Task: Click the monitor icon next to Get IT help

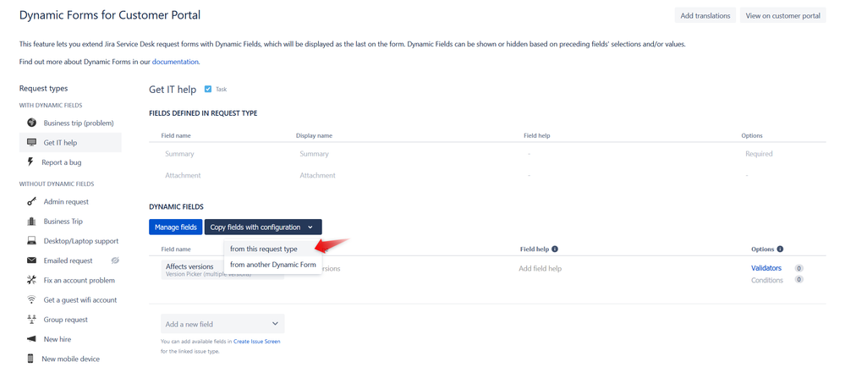Action: click(x=31, y=142)
